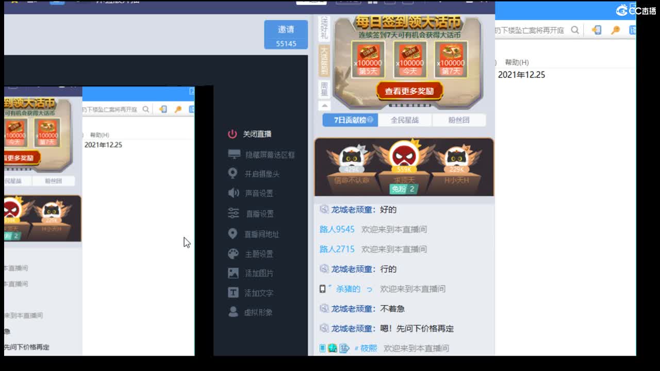Open 帮助(H) menu in mirrored preview

[x=100, y=134]
